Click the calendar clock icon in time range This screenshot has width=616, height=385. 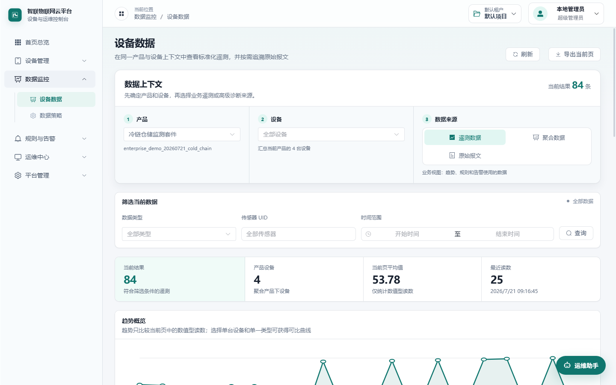point(368,234)
